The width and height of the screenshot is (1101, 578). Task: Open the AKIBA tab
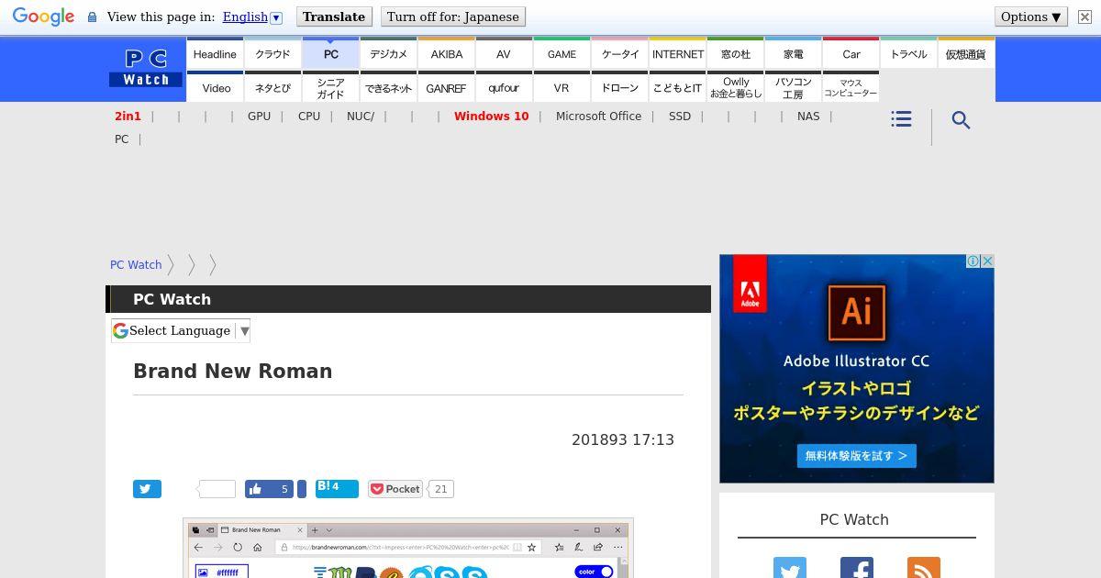tap(446, 54)
